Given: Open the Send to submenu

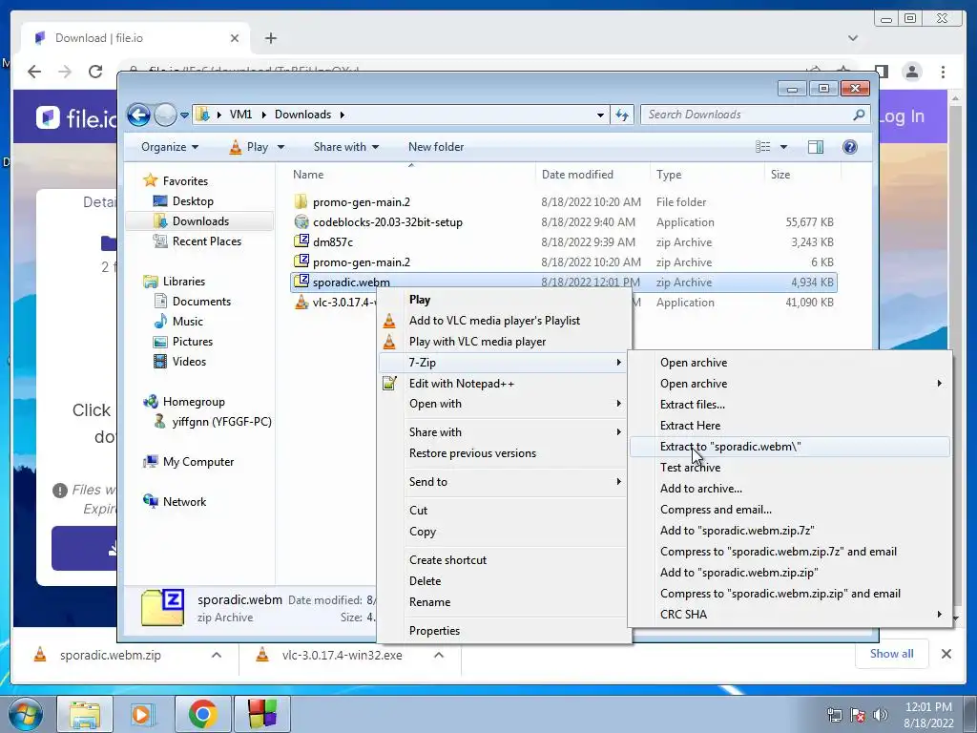Looking at the screenshot, I should [x=504, y=482].
